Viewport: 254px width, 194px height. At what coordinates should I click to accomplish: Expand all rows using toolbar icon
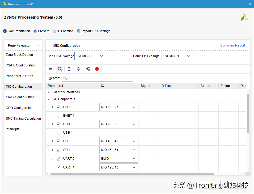tap(78, 69)
